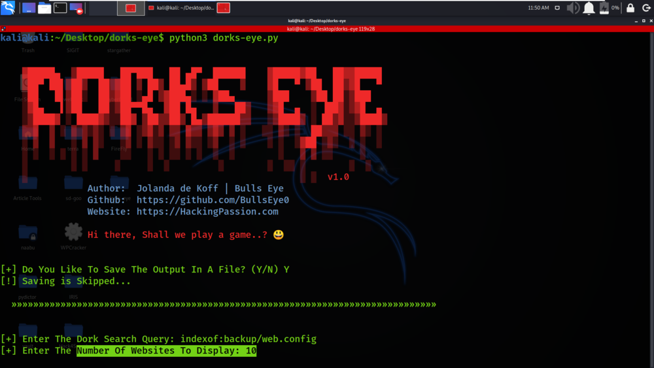
Task: Click highlighted Number Of Websites To Display text
Action: coord(166,351)
